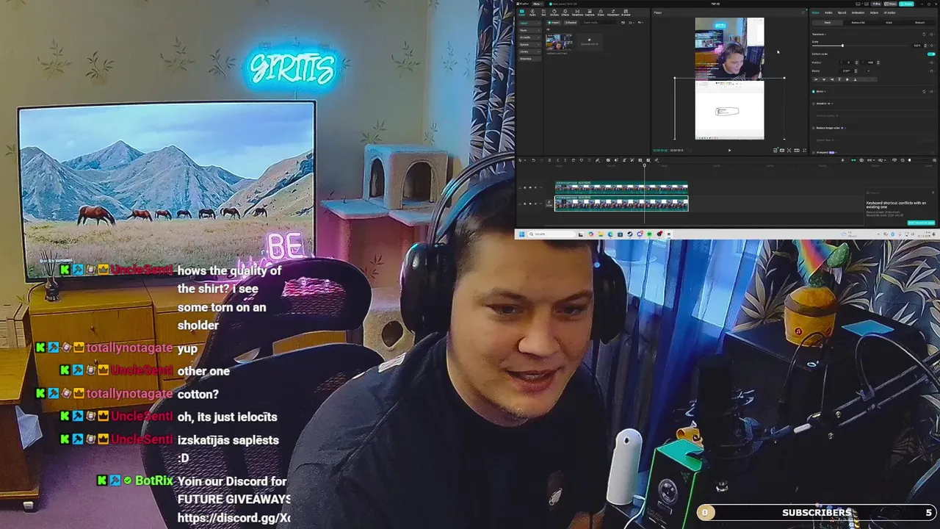Open the AI media category in sidebar
The width and height of the screenshot is (940, 529).
pos(529,37)
